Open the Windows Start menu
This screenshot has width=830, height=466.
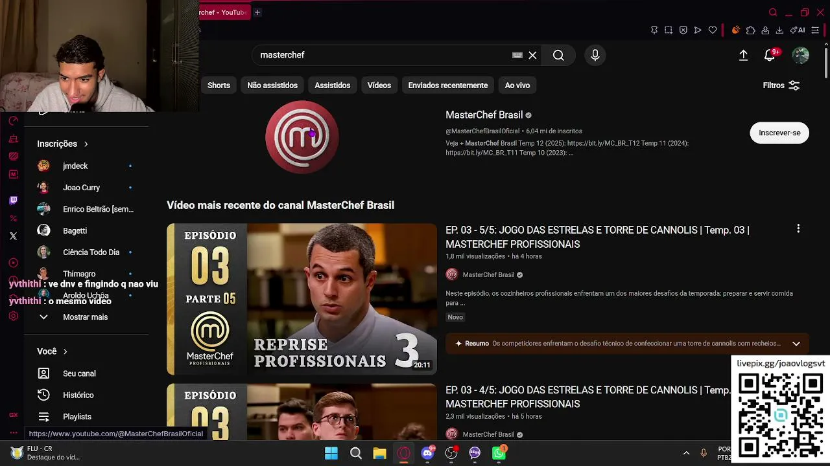(331, 453)
